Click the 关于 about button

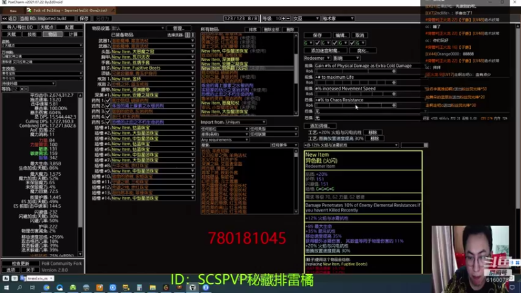30,270
